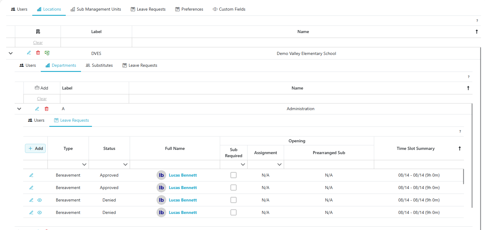Click the department Label filter input field
485x230 pixels.
[94, 99]
